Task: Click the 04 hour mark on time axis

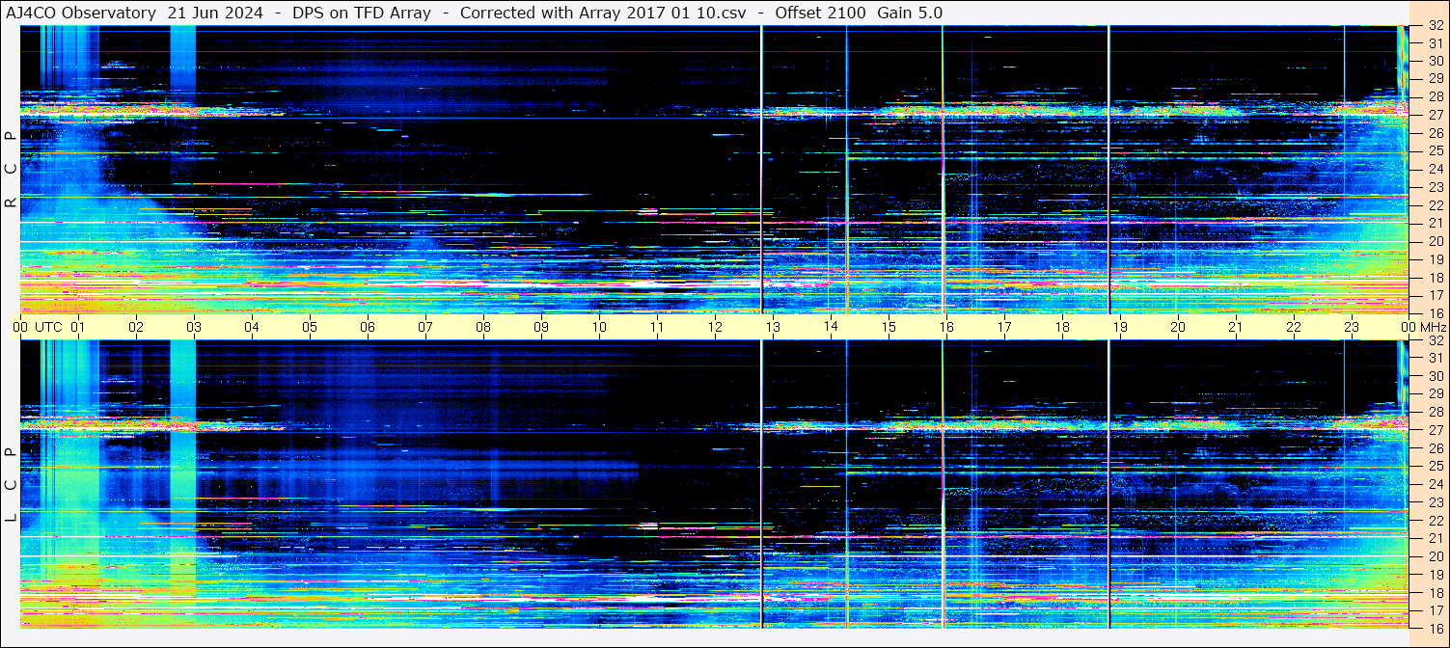Action: coord(252,327)
